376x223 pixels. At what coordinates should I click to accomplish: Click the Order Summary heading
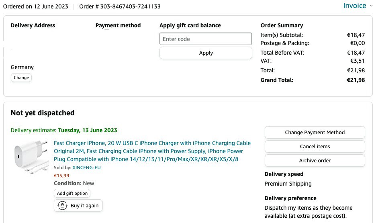point(282,25)
